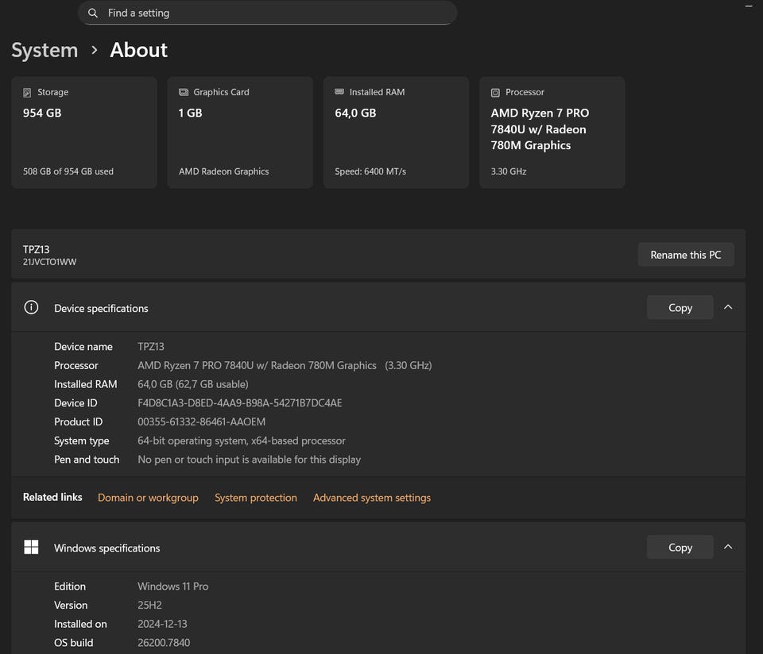Image resolution: width=763 pixels, height=654 pixels.
Task: Open Advanced system settings link
Action: [x=371, y=498]
